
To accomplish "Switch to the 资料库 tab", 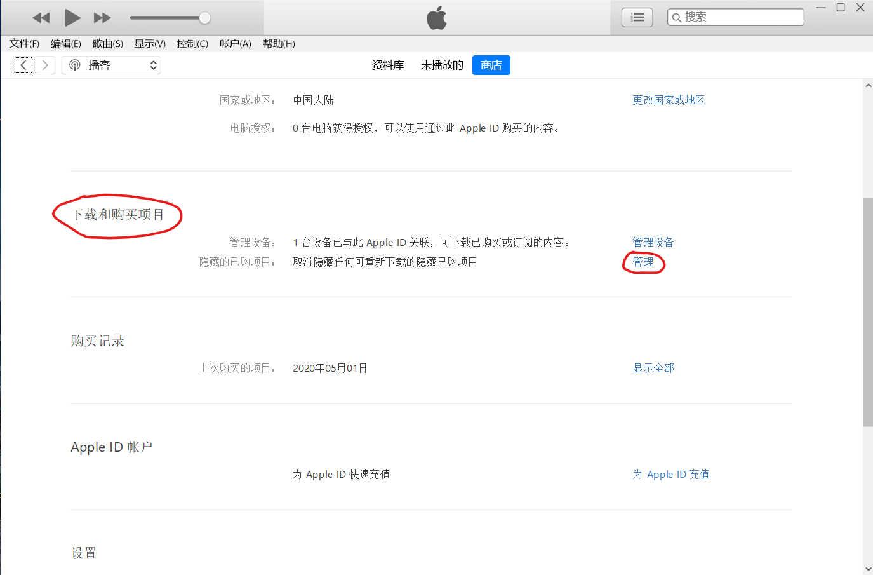I will (x=388, y=65).
